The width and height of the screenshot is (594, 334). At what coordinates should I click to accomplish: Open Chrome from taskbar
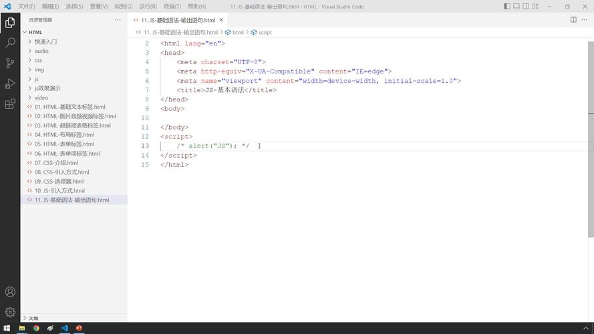click(36, 328)
